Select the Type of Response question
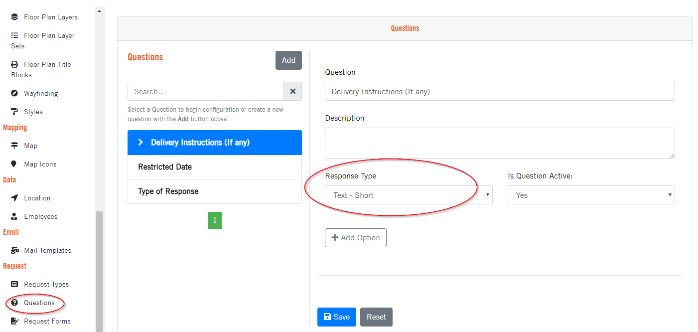 click(x=215, y=191)
